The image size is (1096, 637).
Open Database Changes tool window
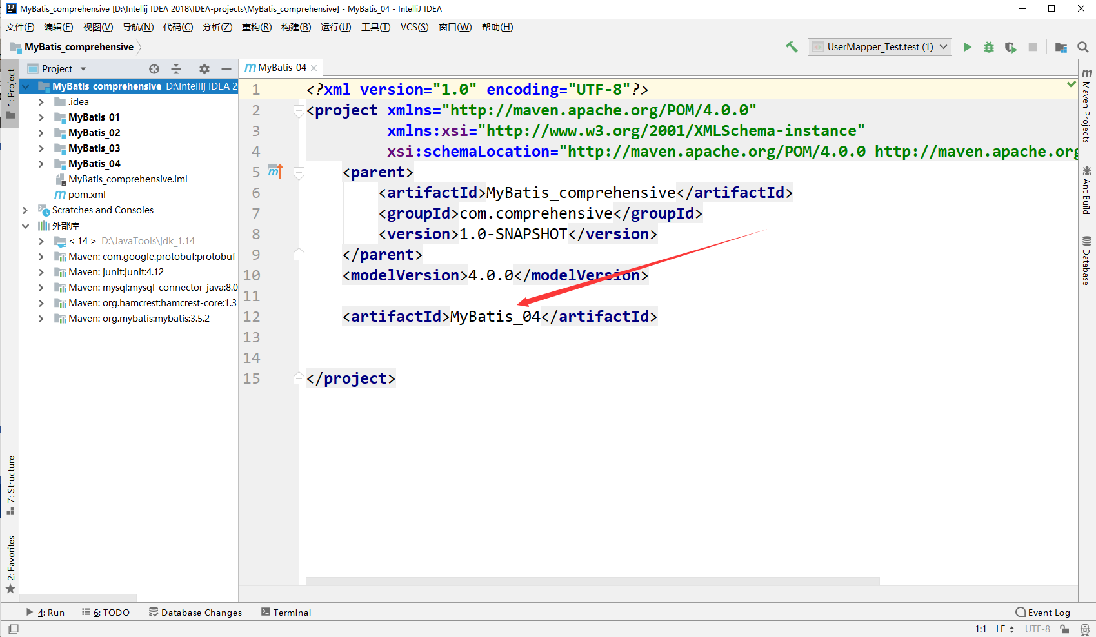(195, 612)
